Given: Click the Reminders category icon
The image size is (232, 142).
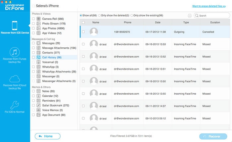Looking at the screenshot, I should [38, 101].
